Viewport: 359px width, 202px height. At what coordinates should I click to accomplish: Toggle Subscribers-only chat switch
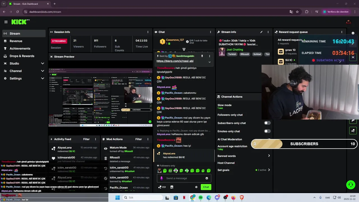tap(267, 123)
